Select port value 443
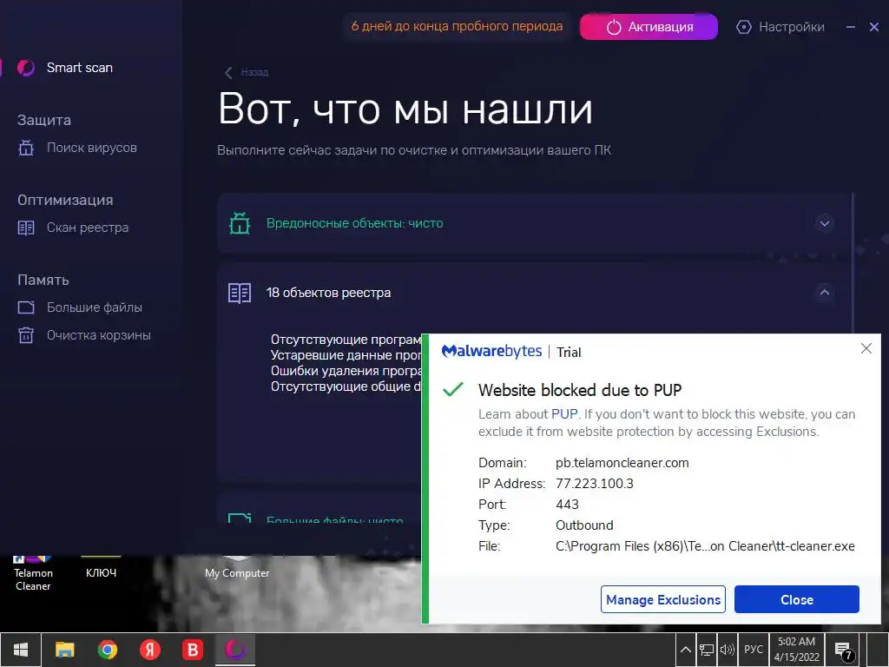Viewport: 889px width, 667px height. click(567, 505)
